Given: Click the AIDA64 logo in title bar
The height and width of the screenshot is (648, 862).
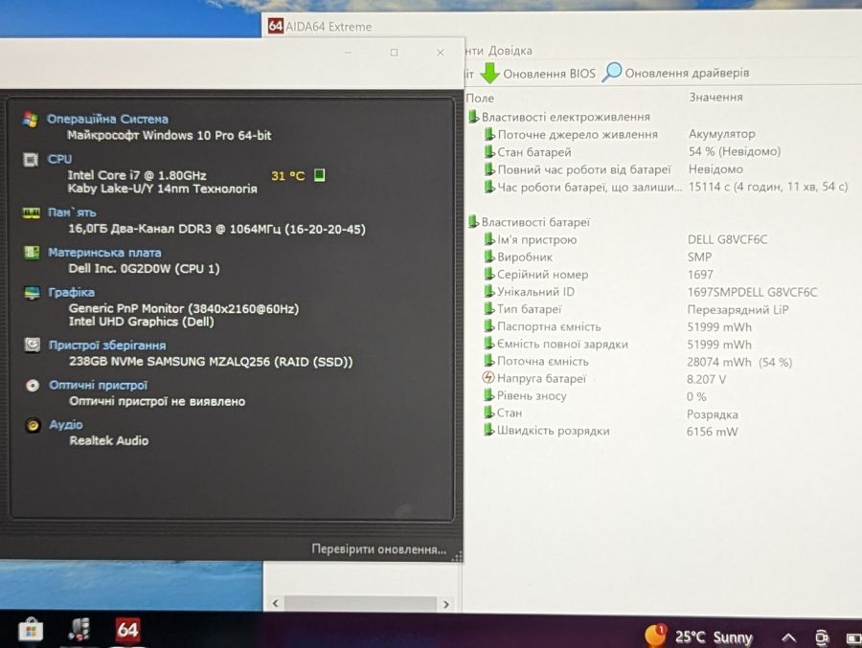Looking at the screenshot, I should click(276, 26).
